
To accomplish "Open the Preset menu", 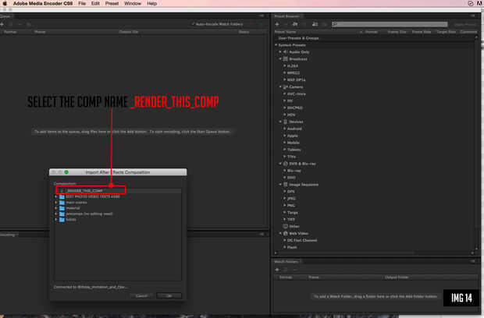I will [112, 3].
